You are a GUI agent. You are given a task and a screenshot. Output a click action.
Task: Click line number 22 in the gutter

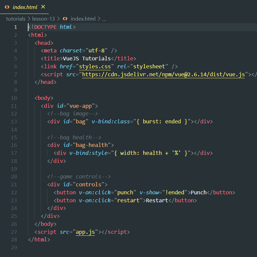(14, 192)
